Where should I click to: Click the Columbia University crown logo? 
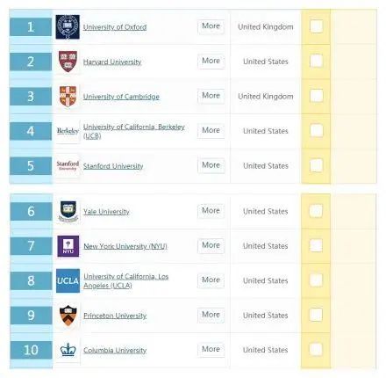click(68, 350)
